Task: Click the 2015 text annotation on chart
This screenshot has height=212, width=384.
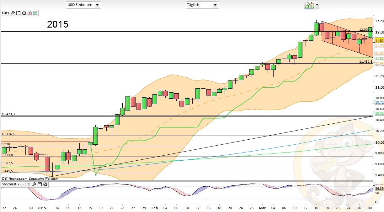Action: point(58,24)
